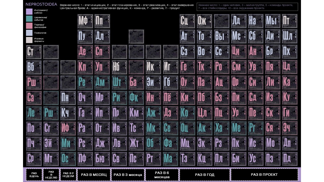Viewport: 324px width, 182px height.
Task: Select the Дп element tile
Action: coord(290,144)
